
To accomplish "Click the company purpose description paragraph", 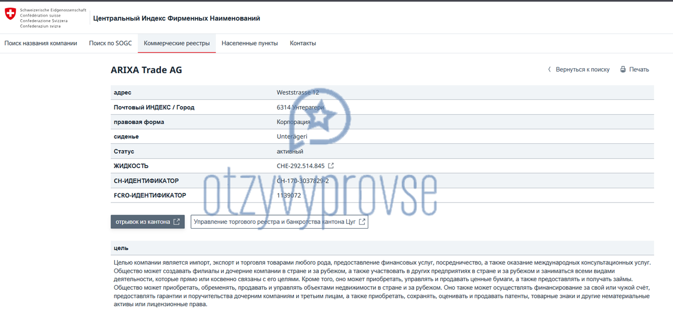I will (x=382, y=283).
